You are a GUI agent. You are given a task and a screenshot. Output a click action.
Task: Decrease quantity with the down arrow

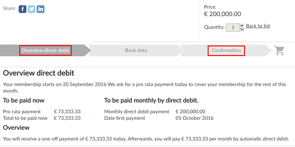click(x=242, y=29)
